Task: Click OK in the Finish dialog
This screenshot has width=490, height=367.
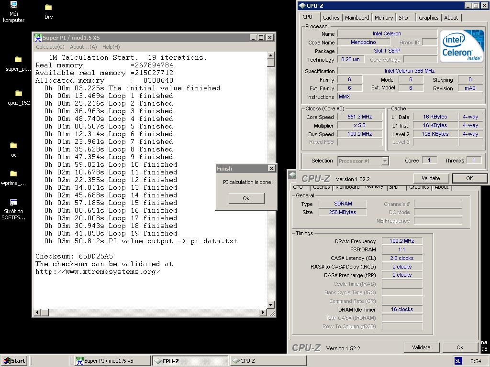Action: pos(246,198)
